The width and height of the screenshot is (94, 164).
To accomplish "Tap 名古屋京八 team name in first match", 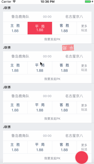I will pyautogui.click(x=74, y=17).
